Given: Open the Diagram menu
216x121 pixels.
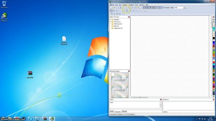Looking at the screenshot, I should coord(125,5).
